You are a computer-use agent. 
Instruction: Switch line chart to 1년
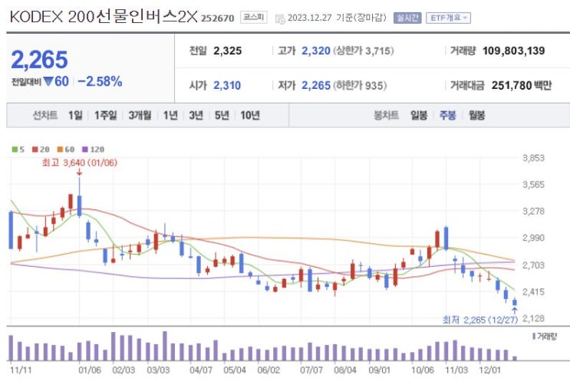(x=170, y=116)
